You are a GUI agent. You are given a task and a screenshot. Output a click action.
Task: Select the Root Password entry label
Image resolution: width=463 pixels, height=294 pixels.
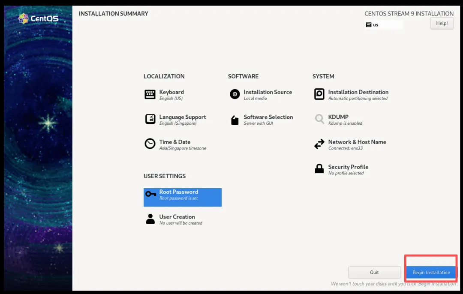click(179, 192)
